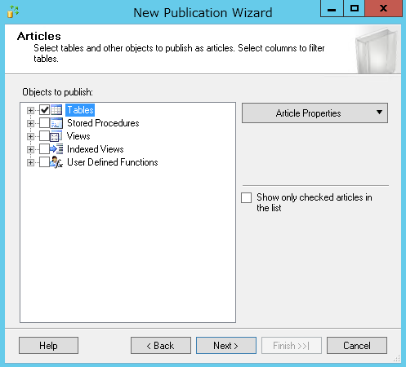Viewport: 406px width, 367px height.
Task: Uncheck the Tables checkbox
Action: [44, 110]
